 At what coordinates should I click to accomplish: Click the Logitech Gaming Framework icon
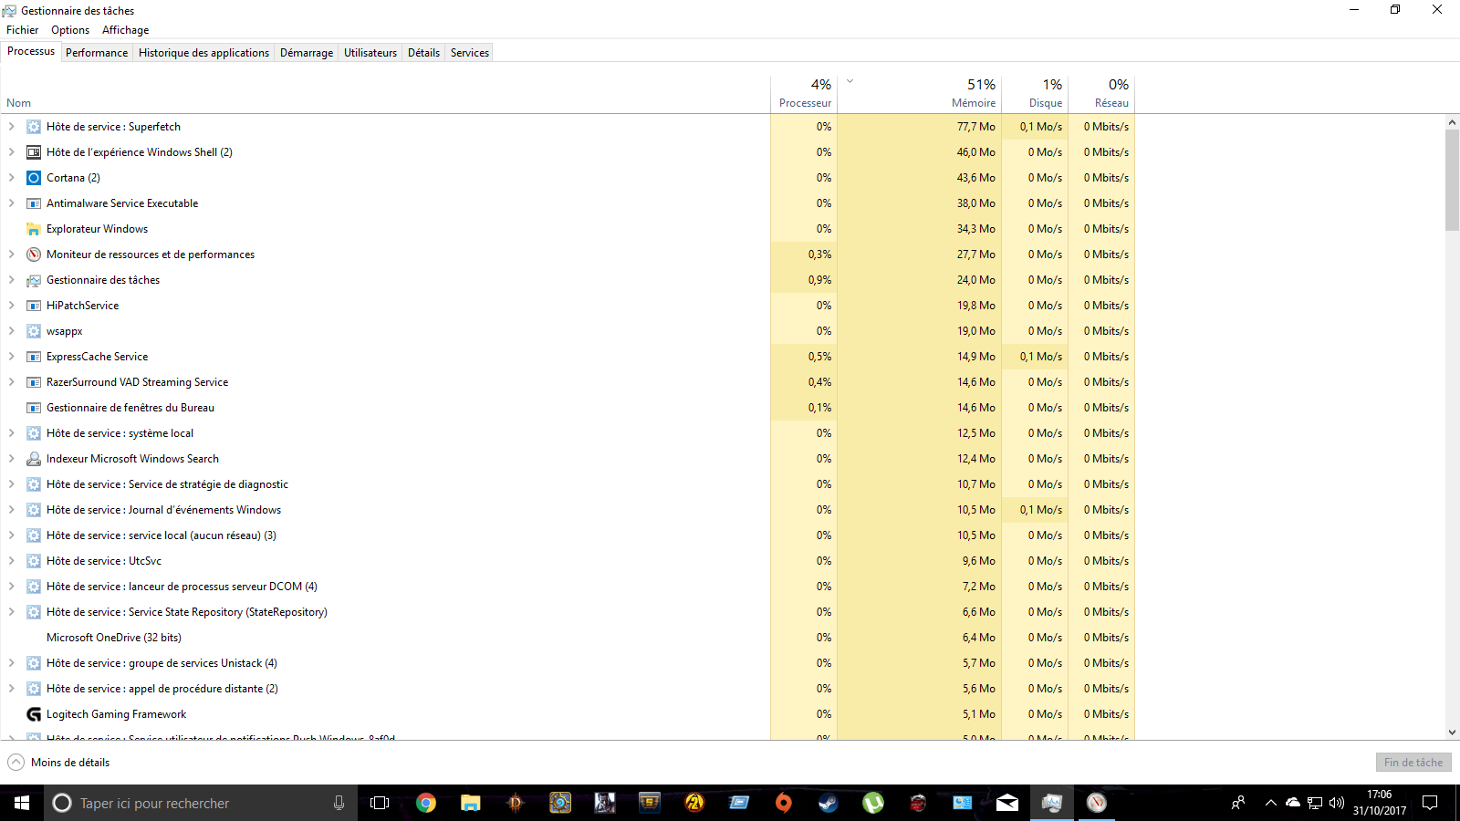[x=34, y=714]
